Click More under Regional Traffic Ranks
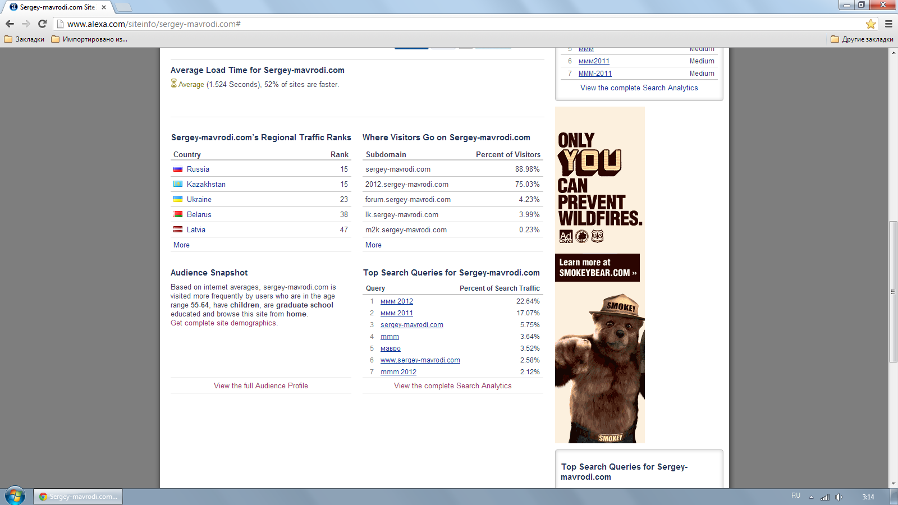Screen dimensions: 898x505 tap(181, 245)
